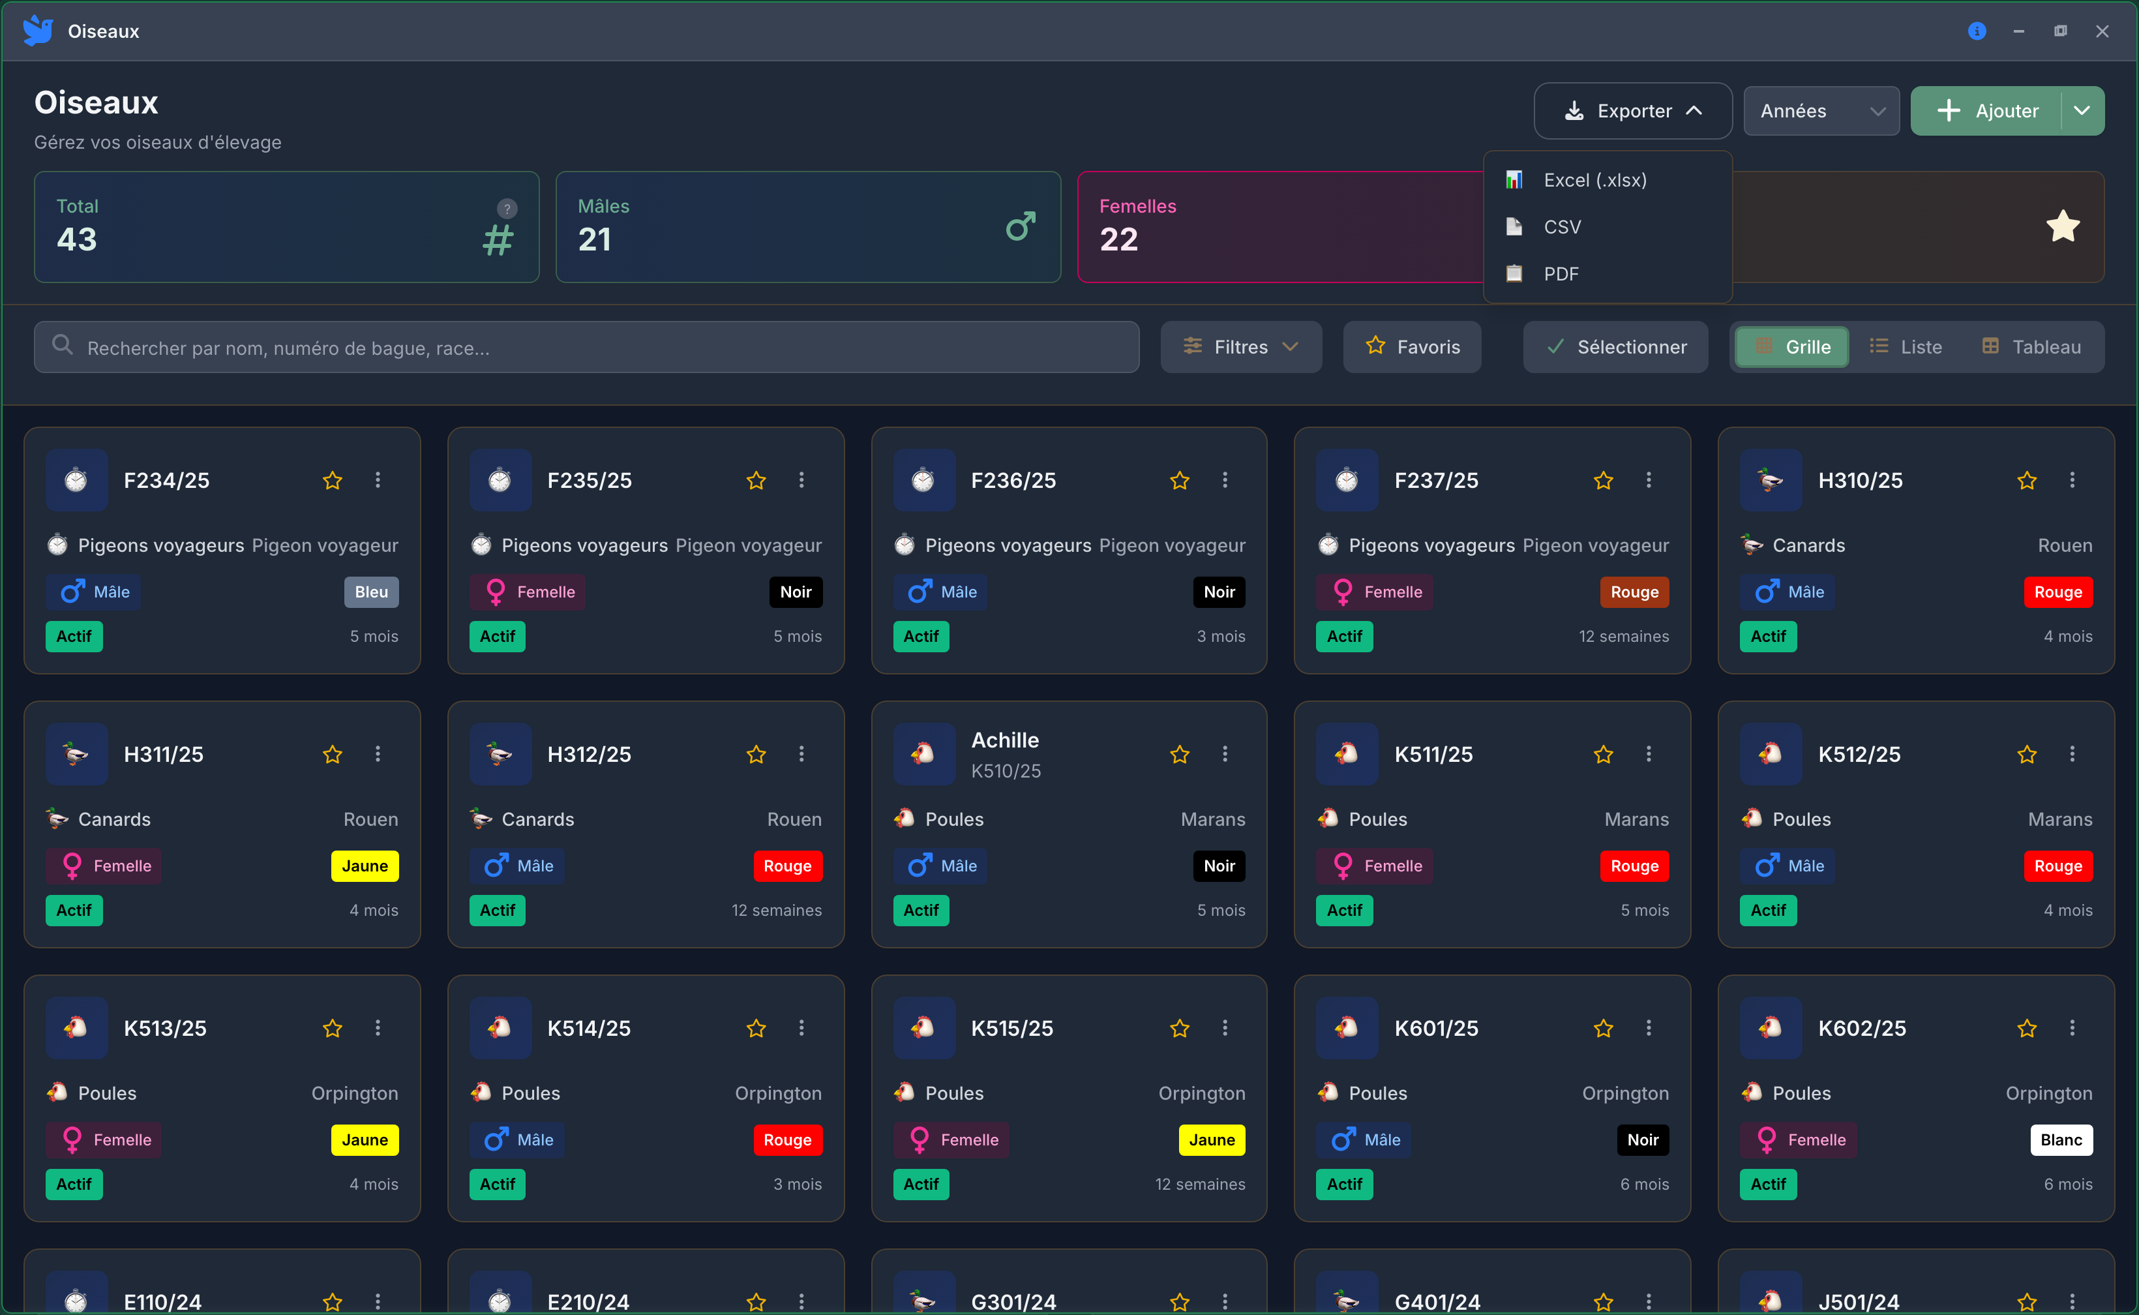Click the pigeon avatar on card F236/25

923,480
